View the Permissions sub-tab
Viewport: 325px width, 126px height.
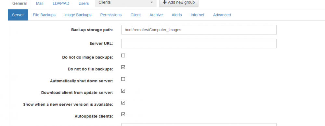click(x=111, y=15)
